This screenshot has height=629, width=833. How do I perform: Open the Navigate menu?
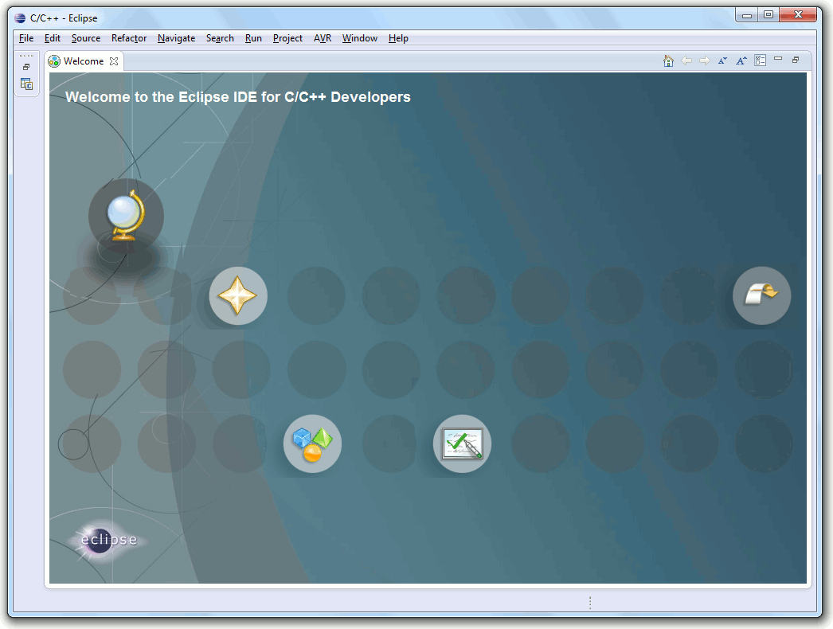(x=176, y=38)
